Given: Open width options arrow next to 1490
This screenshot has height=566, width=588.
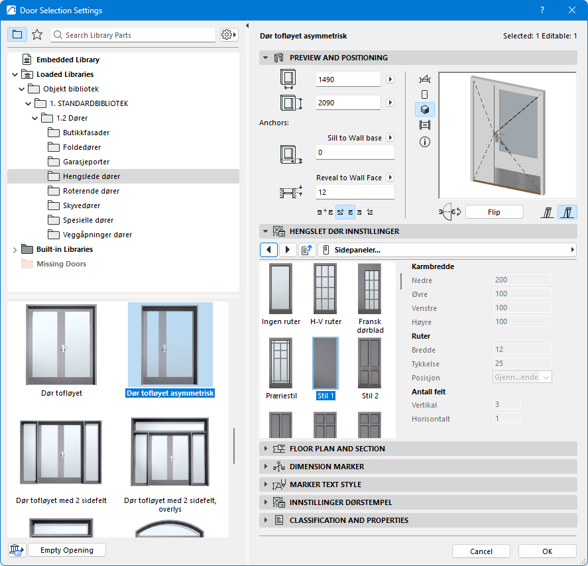Looking at the screenshot, I should tap(390, 79).
